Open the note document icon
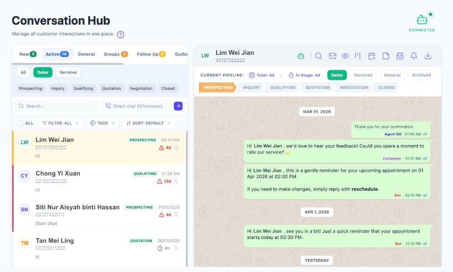The width and height of the screenshot is (453, 272). coord(386,56)
